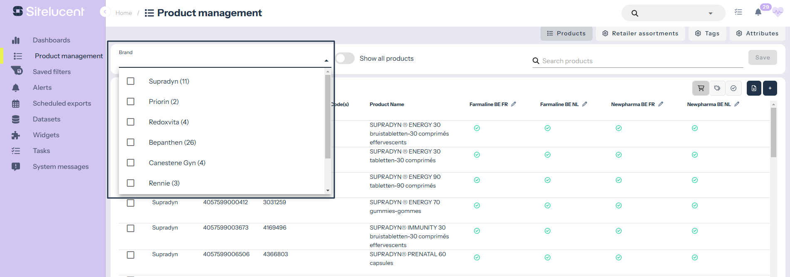Screen dimensions: 790x277
Task: Click the shopping cart view icon
Action: (x=701, y=88)
